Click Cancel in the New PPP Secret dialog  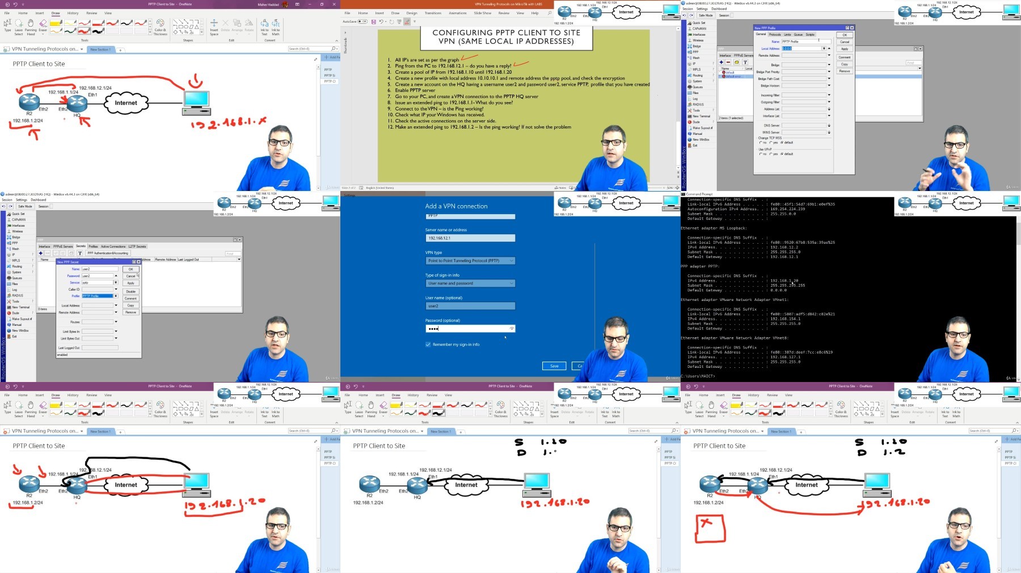(x=130, y=276)
